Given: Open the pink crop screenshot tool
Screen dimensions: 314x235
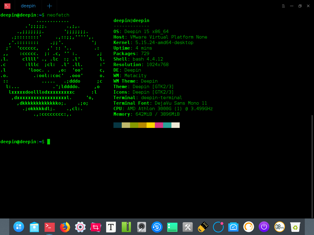Looking at the screenshot, I should [x=96, y=227].
